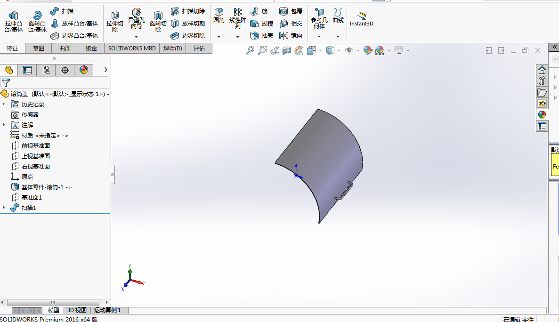Open the 曲线 curves tool

tap(338, 16)
